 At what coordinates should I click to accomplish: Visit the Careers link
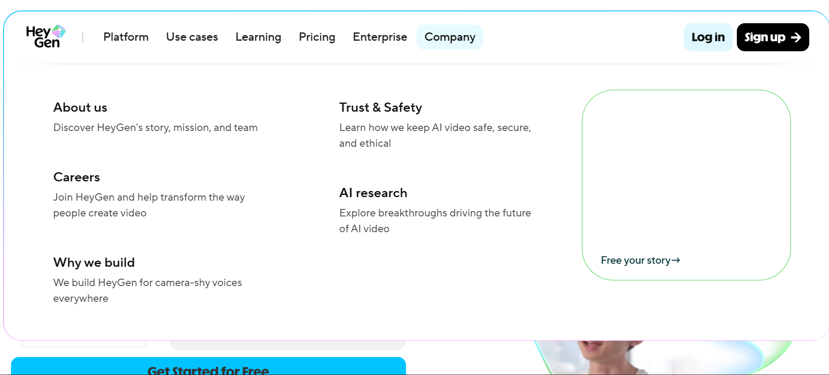click(77, 177)
